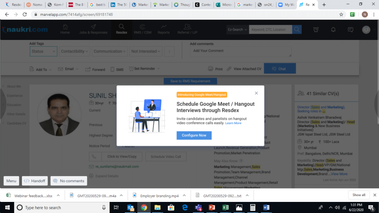Open the user profile avatar icon

point(366,30)
